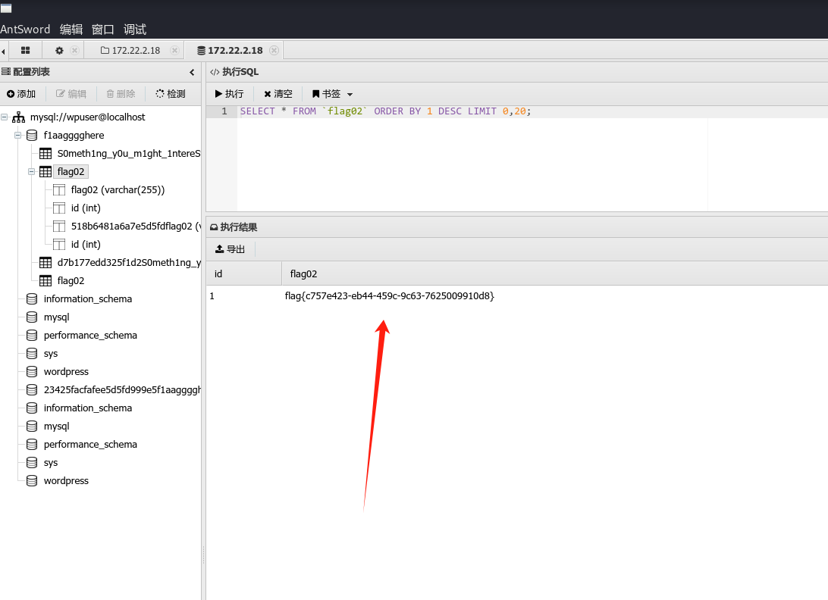Screen dimensions: 828x600
Task: Collapse the mysql://wpuser@localhost tree node
Action: pos(5,117)
